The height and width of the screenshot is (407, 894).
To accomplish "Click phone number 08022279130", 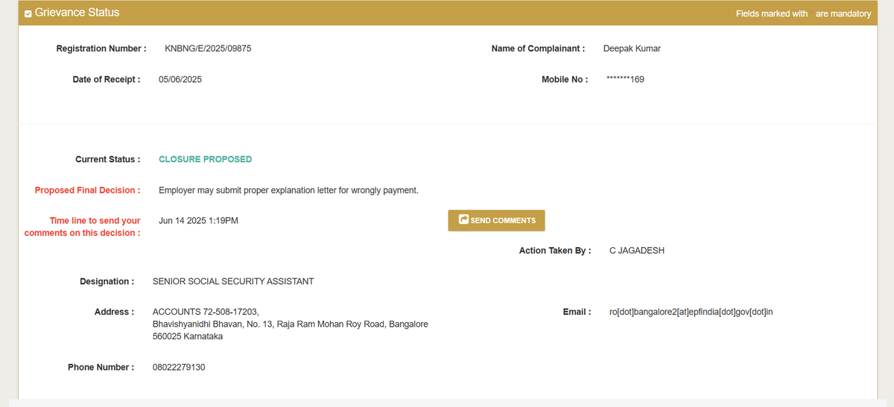I will (x=179, y=368).
